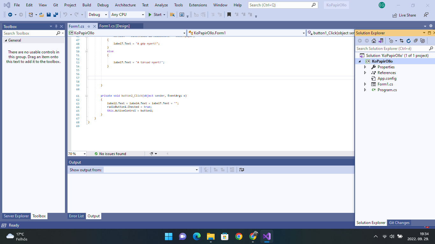435x244 pixels.
Task: Open the editor zoom level 70 % dropdown
Action: point(85,154)
